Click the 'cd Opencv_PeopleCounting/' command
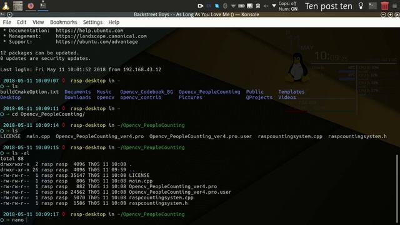 (48, 114)
